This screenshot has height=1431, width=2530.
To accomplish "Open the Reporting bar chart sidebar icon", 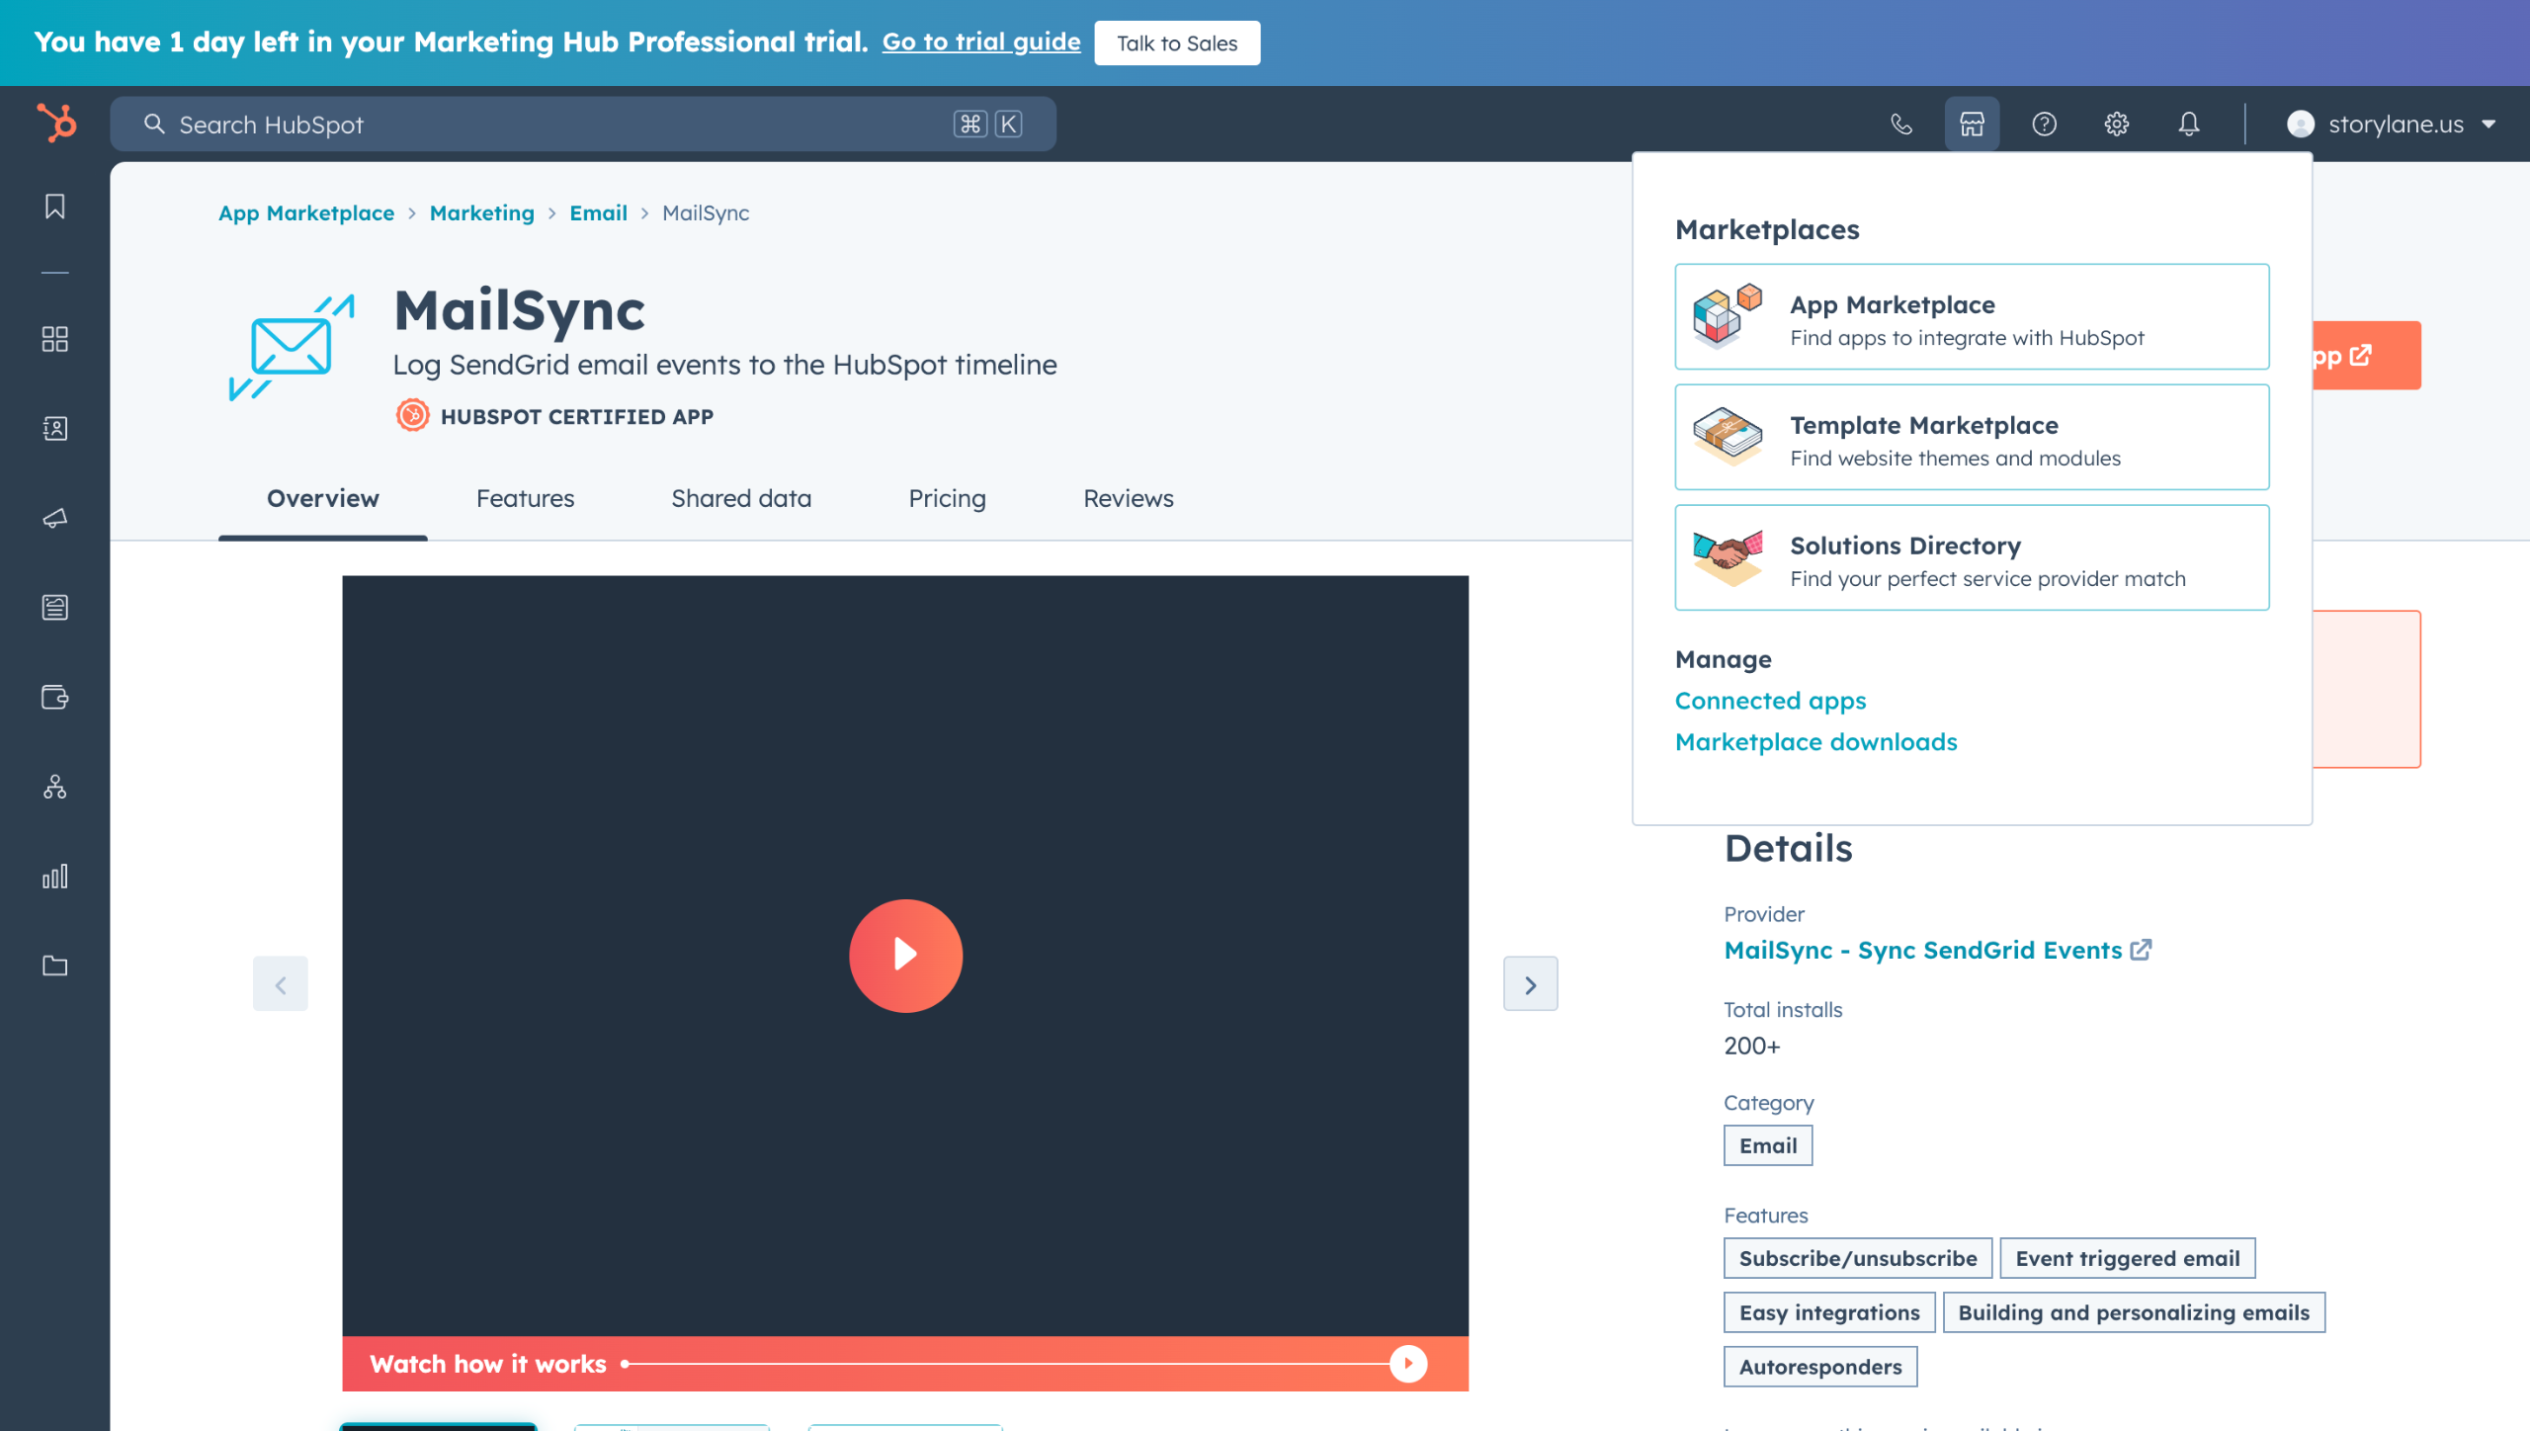I will click(x=55, y=877).
